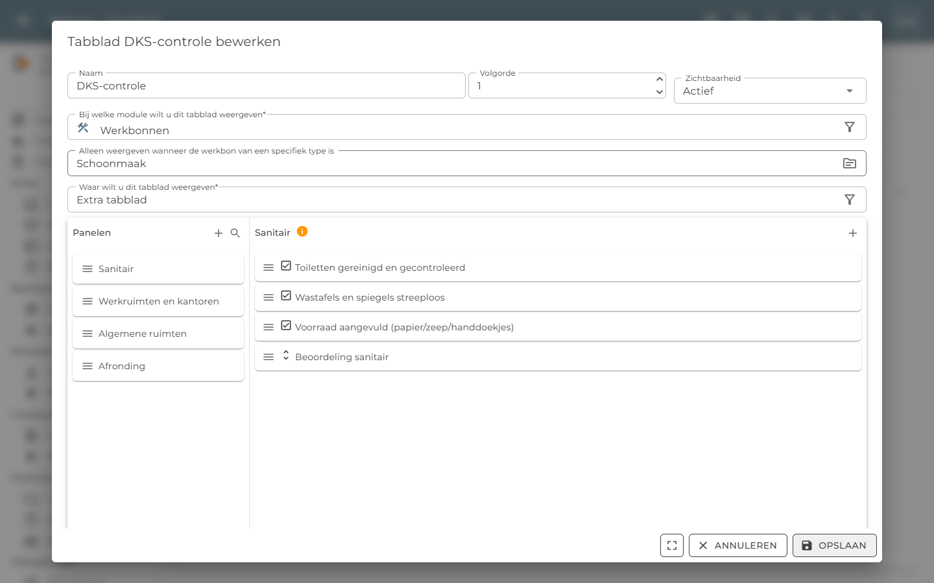Click the add panel plus icon
This screenshot has width=934, height=583.
[x=219, y=233]
